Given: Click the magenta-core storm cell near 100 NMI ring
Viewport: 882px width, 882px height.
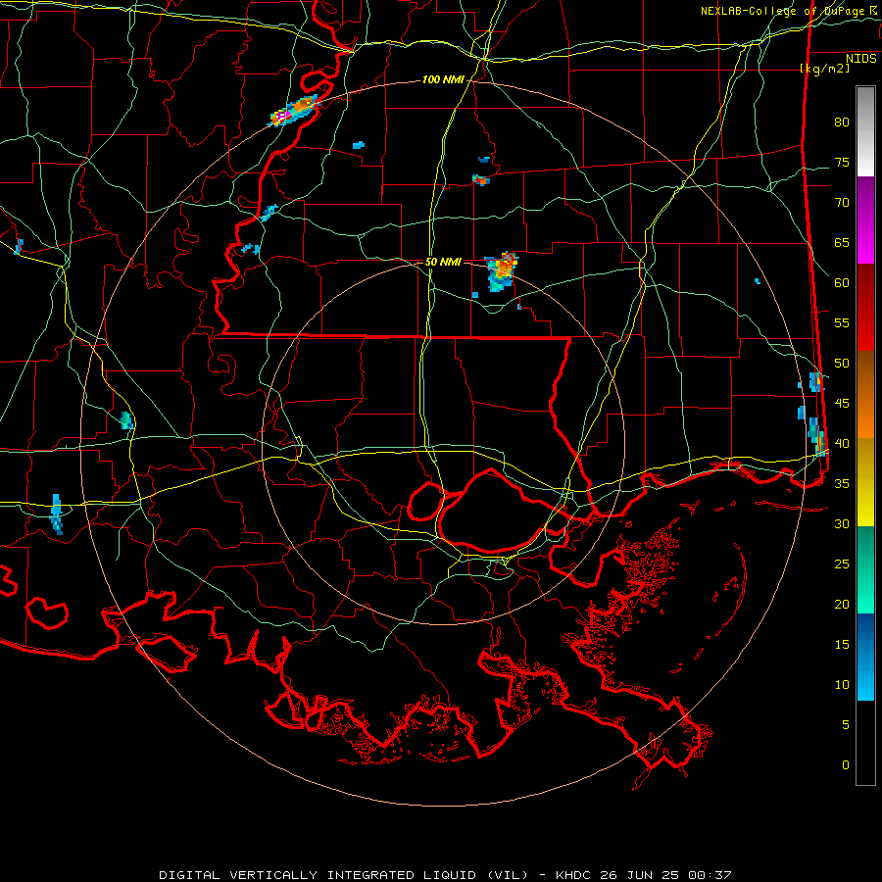Looking at the screenshot, I should pyautogui.click(x=294, y=110).
